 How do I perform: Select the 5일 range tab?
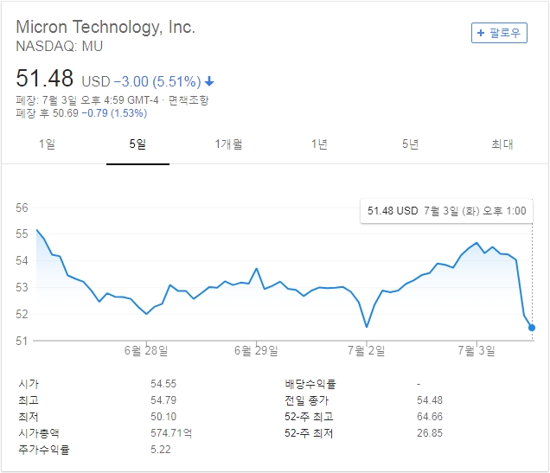(137, 144)
